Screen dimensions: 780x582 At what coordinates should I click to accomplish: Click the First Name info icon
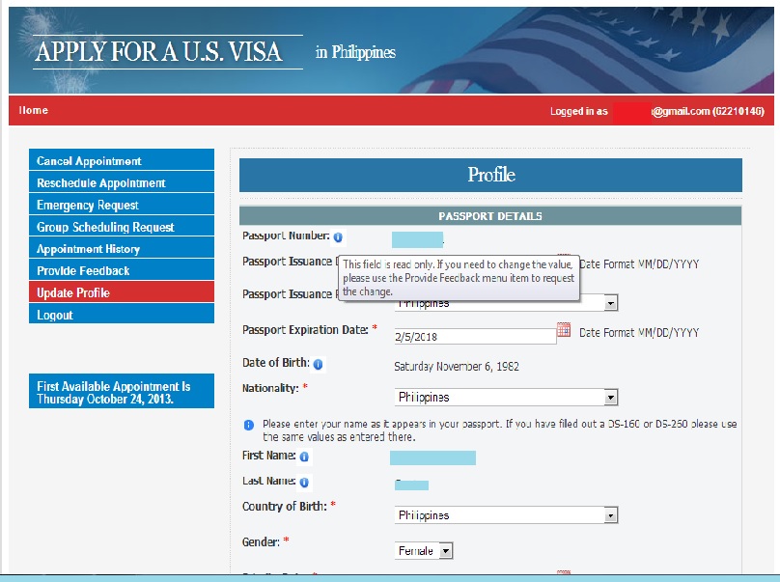click(x=304, y=457)
